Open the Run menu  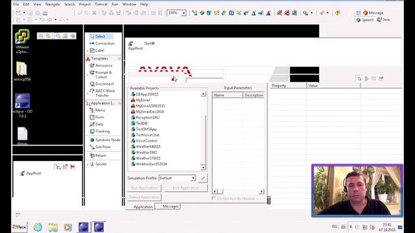pos(115,5)
